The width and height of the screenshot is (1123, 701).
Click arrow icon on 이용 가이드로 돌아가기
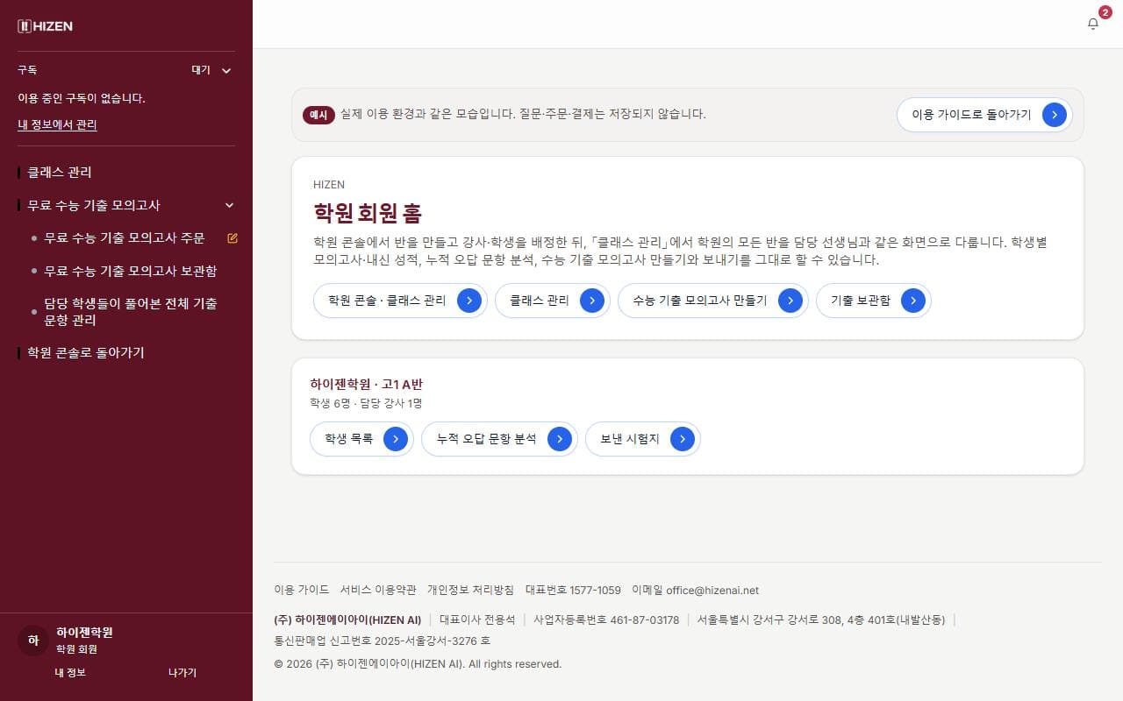click(x=1055, y=114)
